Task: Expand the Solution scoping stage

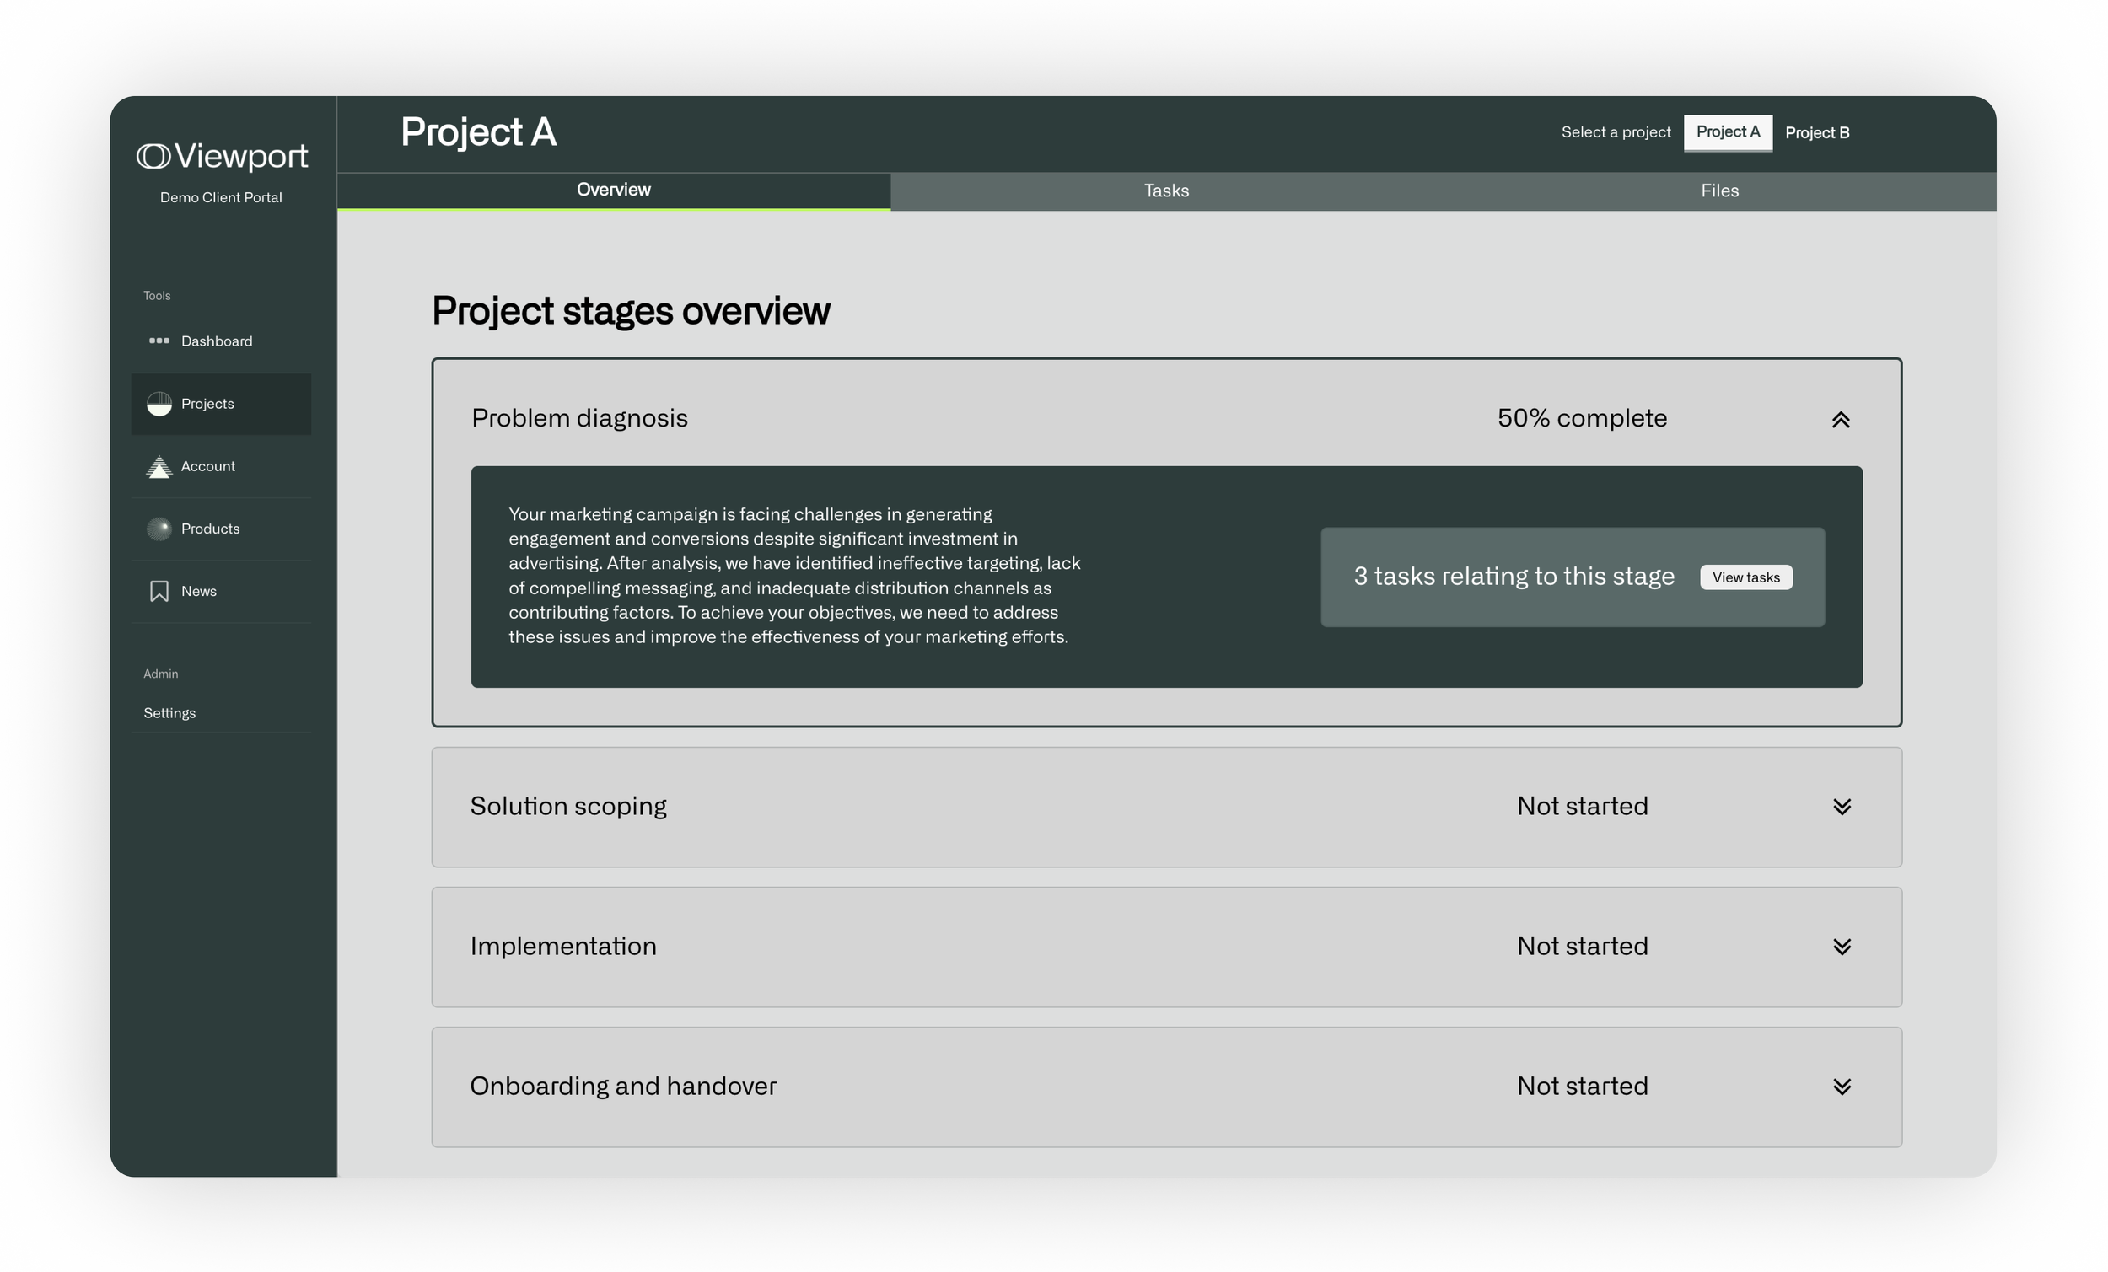Action: click(x=1843, y=807)
